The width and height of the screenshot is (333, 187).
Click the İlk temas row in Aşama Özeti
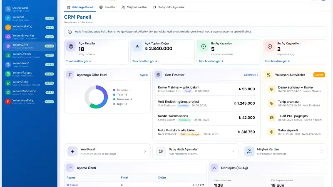pos(135,185)
